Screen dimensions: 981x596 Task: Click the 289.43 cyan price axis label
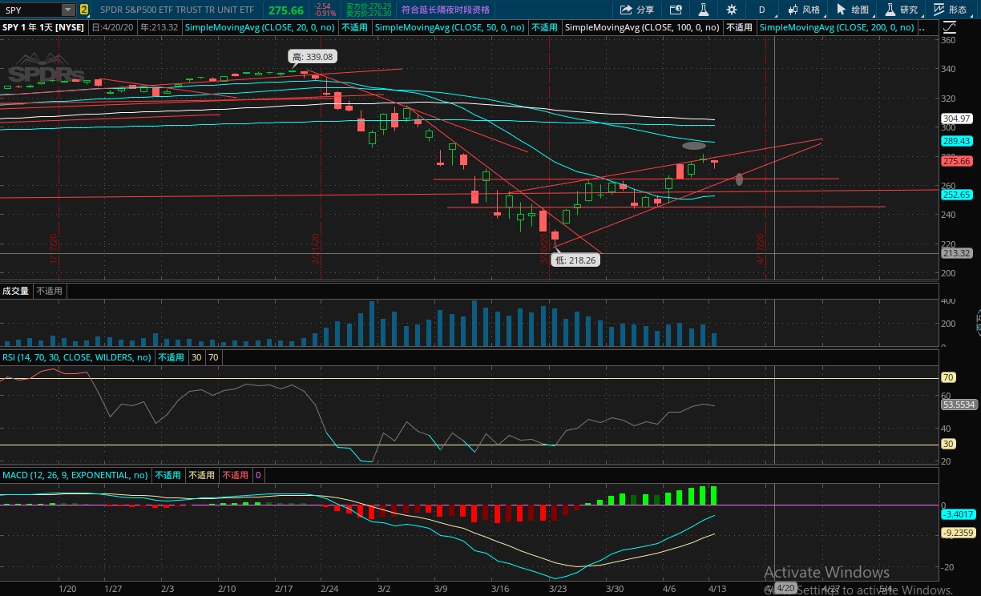click(x=957, y=140)
